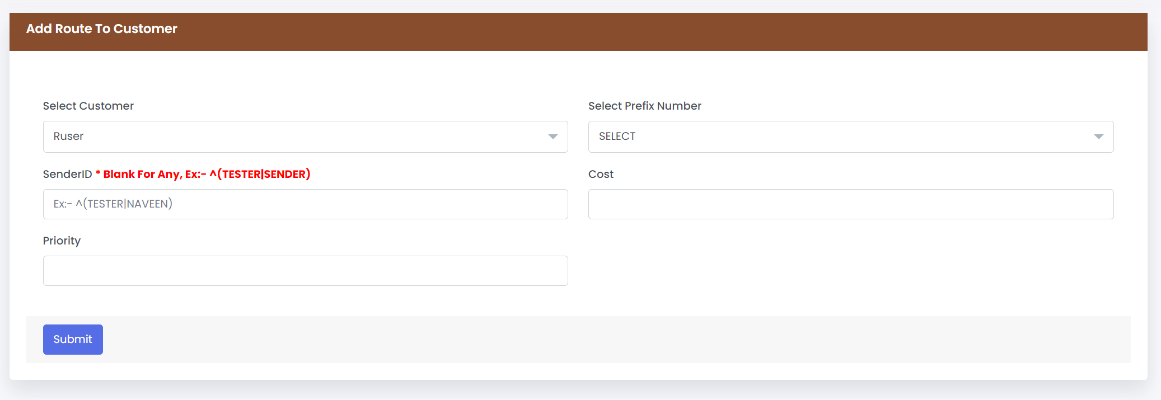The image size is (1161, 400).
Task: Click the red asterisk next to SenderID
Action: click(98, 173)
